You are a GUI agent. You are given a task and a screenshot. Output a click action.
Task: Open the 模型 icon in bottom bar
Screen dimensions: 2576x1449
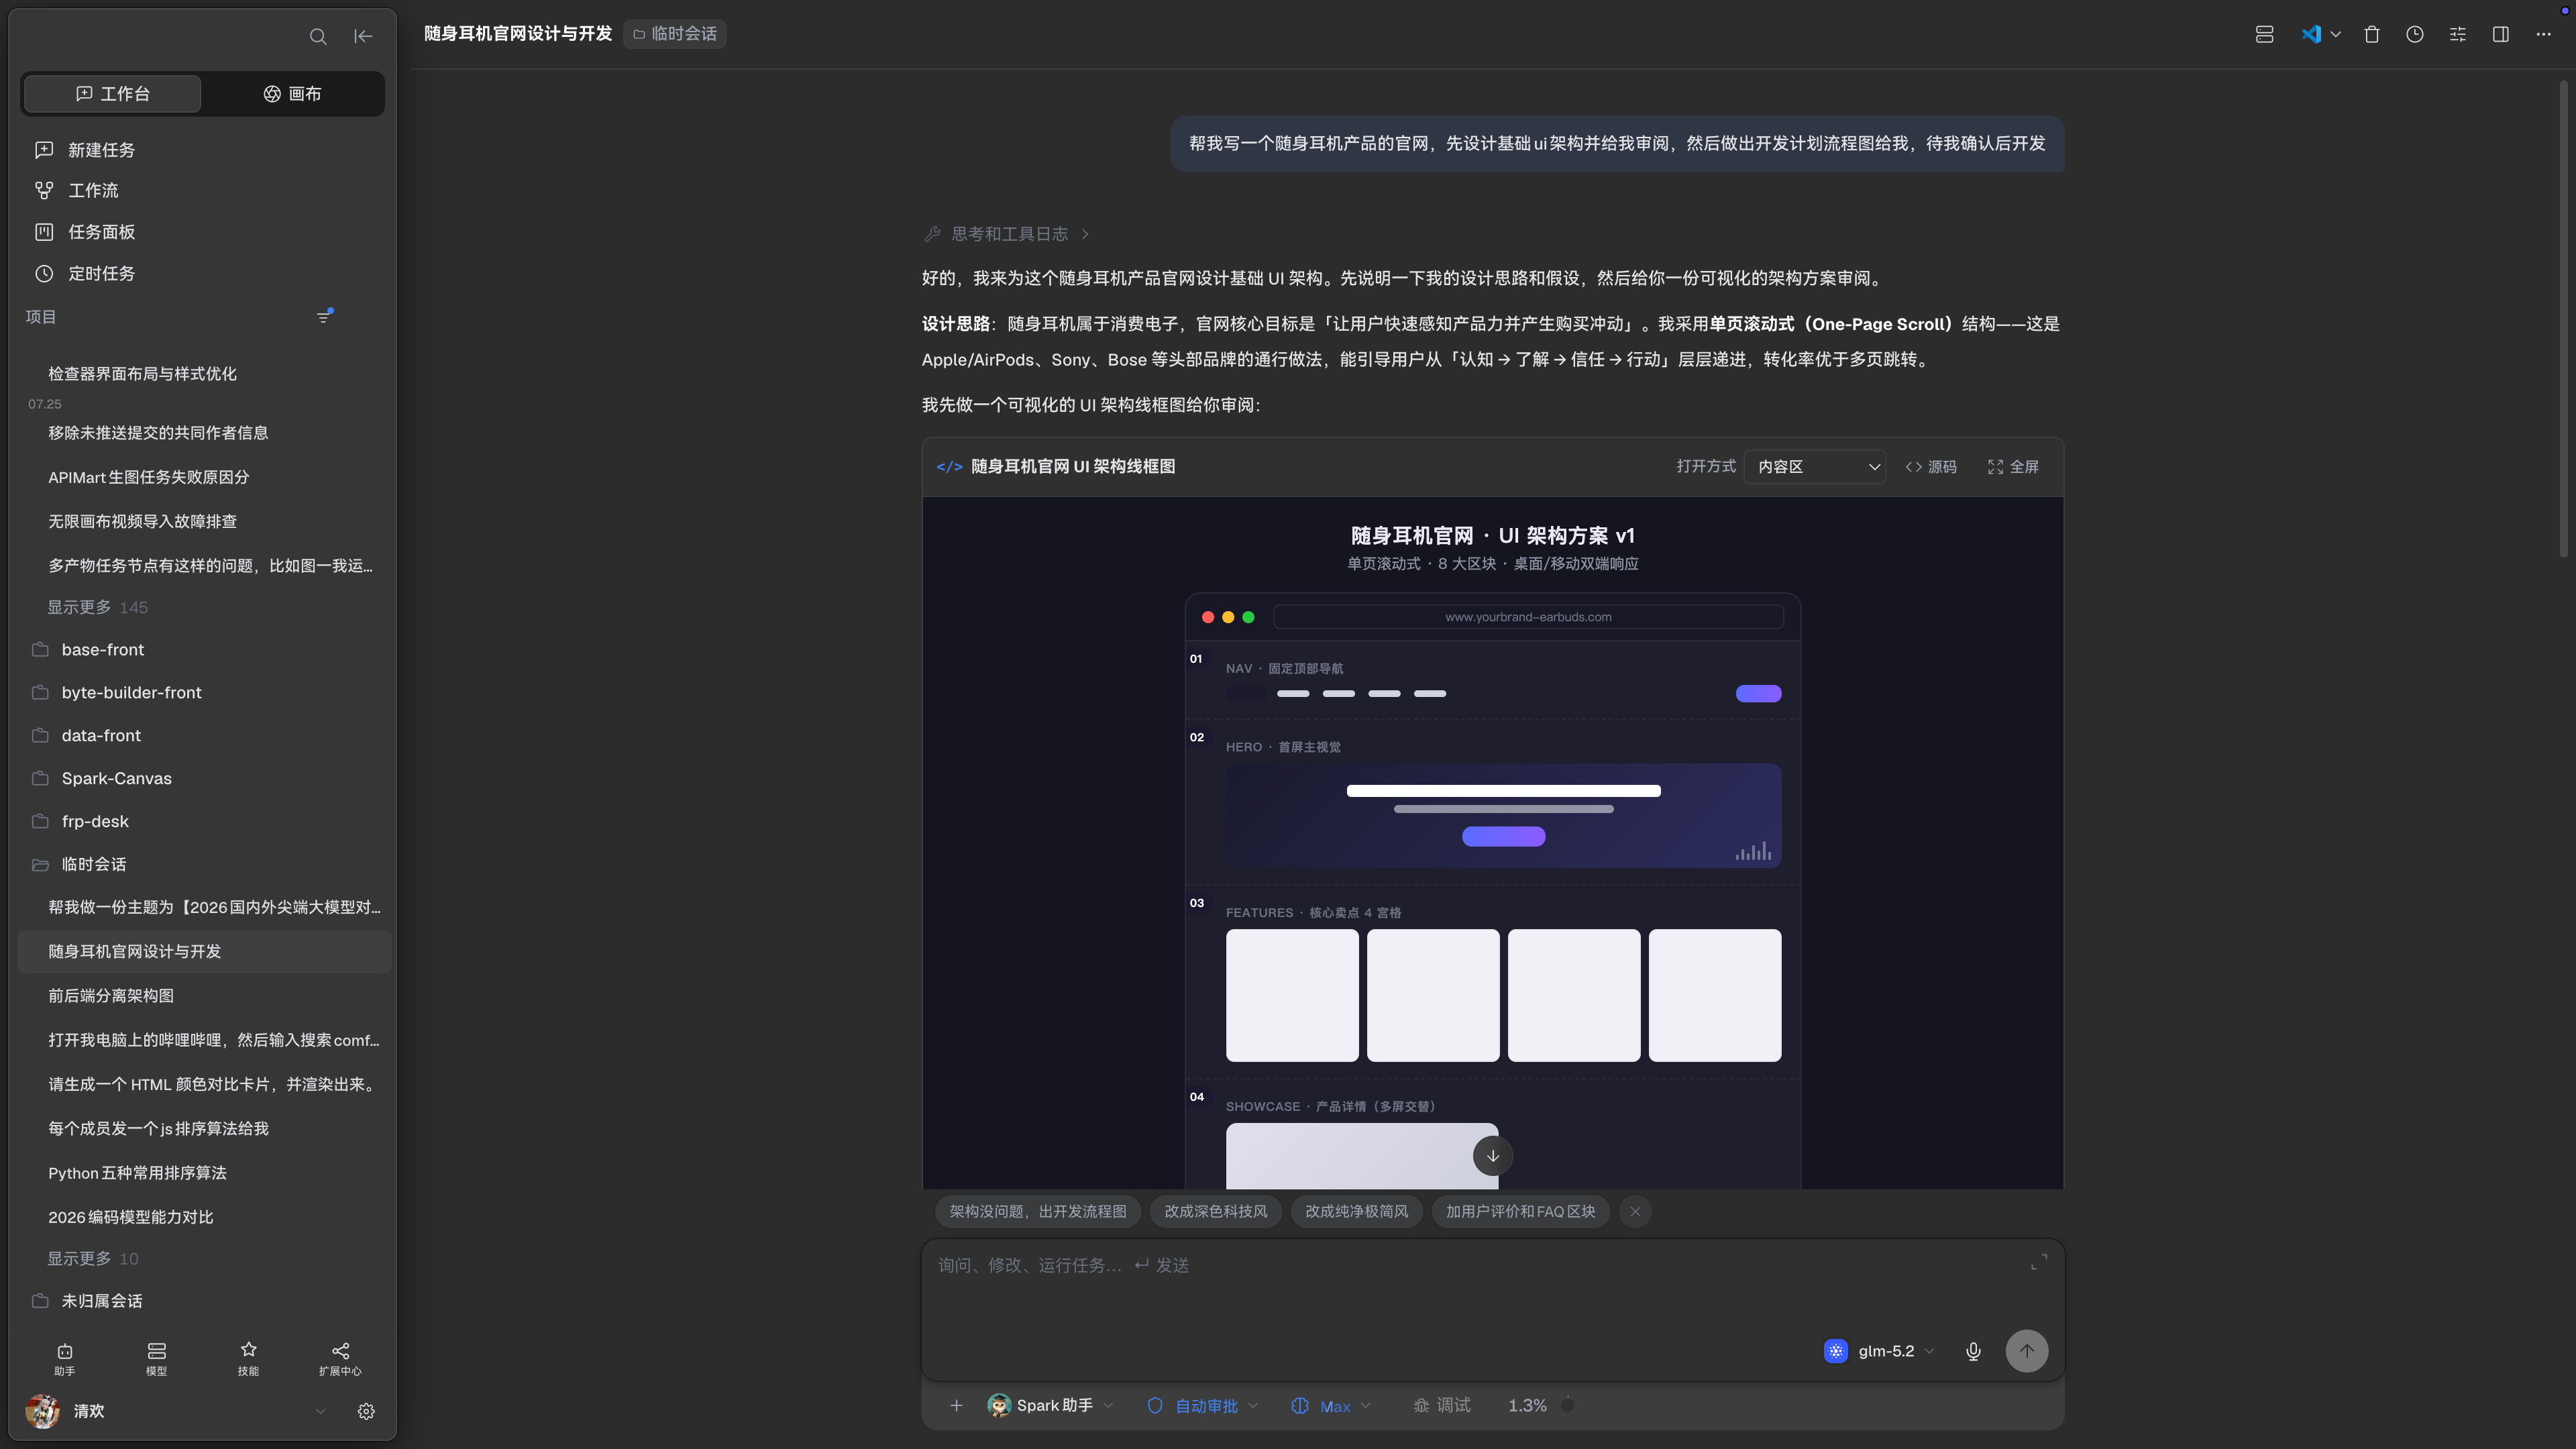156,1359
